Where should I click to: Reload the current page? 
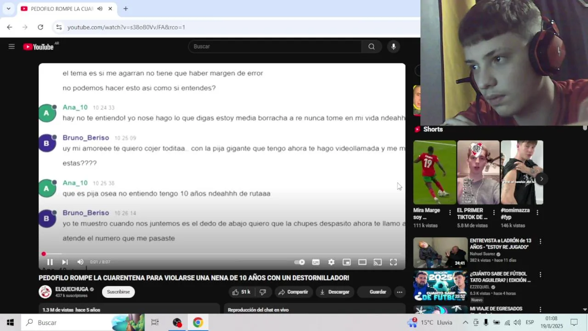[40, 27]
